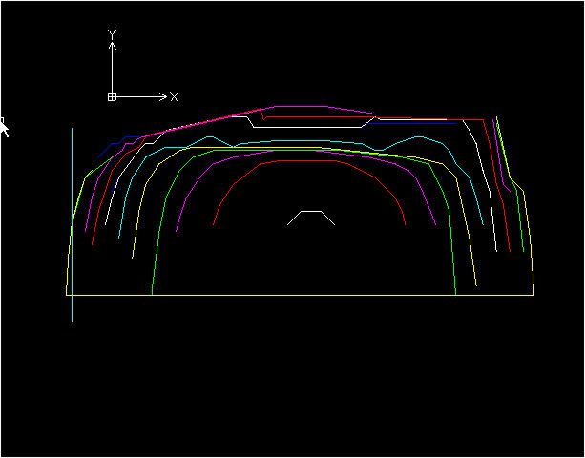Viewport: 585px width, 458px height.
Task: Click the Y axis label of UCS icon
Action: click(112, 34)
